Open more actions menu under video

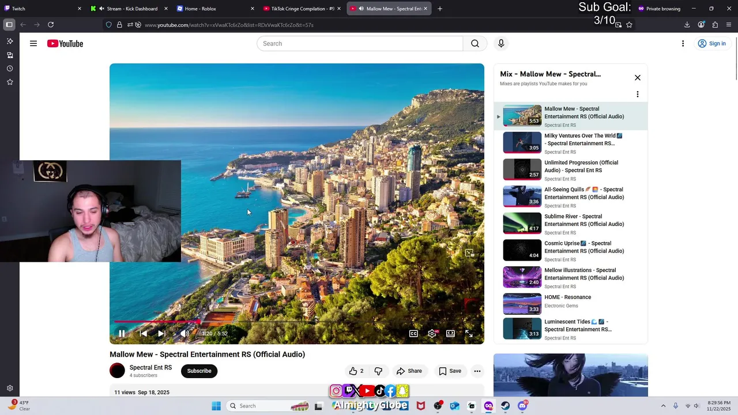tap(477, 371)
